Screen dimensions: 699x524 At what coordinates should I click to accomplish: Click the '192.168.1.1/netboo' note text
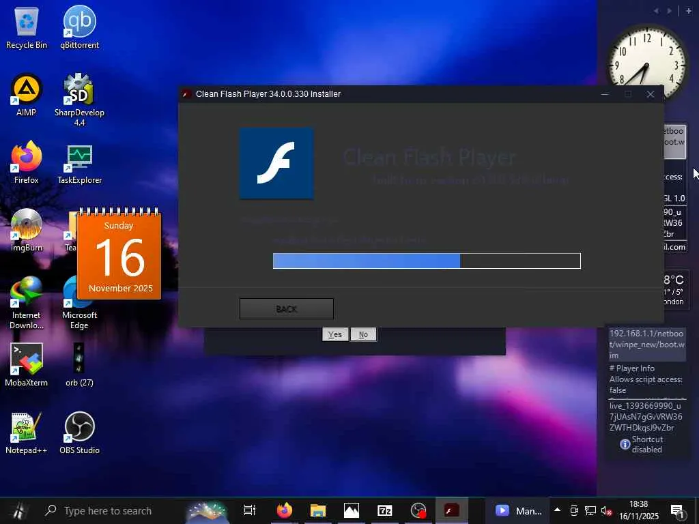[x=646, y=333]
